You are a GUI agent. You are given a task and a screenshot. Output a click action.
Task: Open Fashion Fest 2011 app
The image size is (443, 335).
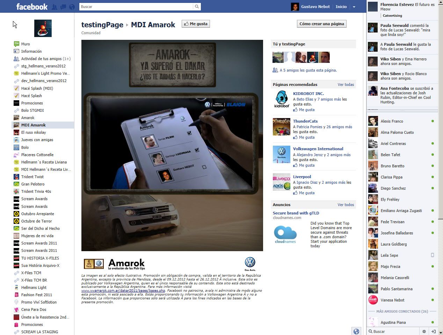click(x=37, y=295)
